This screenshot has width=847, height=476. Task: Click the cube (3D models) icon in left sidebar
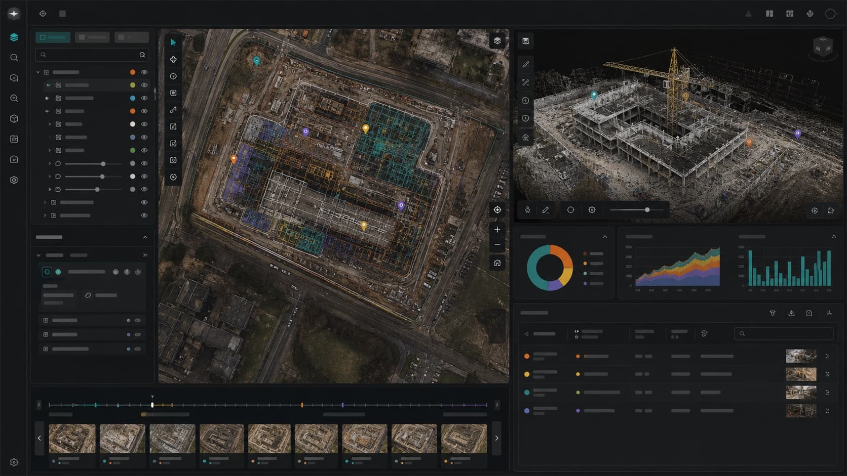click(x=14, y=118)
